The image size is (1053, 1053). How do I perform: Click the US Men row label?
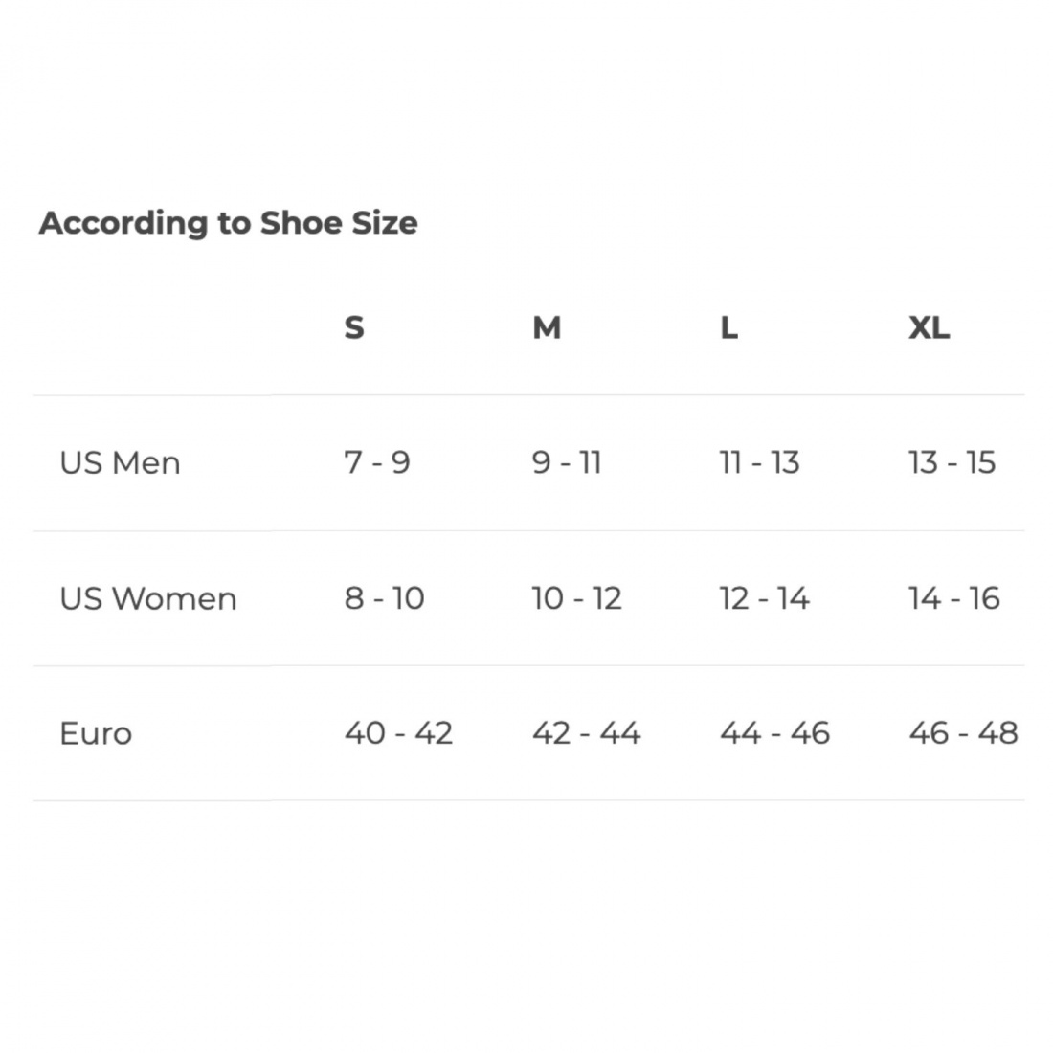121,462
